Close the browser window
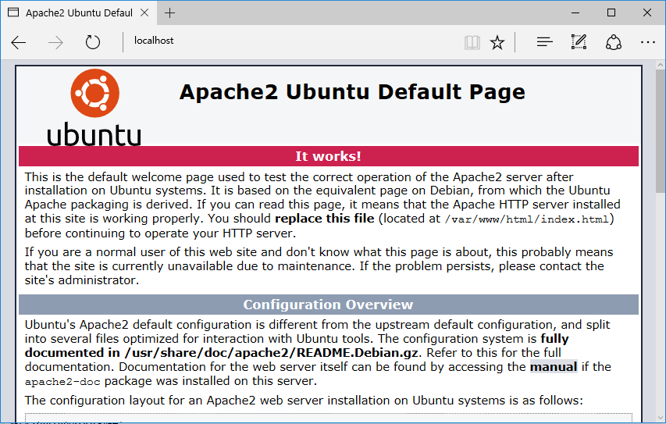The image size is (666, 424). click(x=647, y=12)
